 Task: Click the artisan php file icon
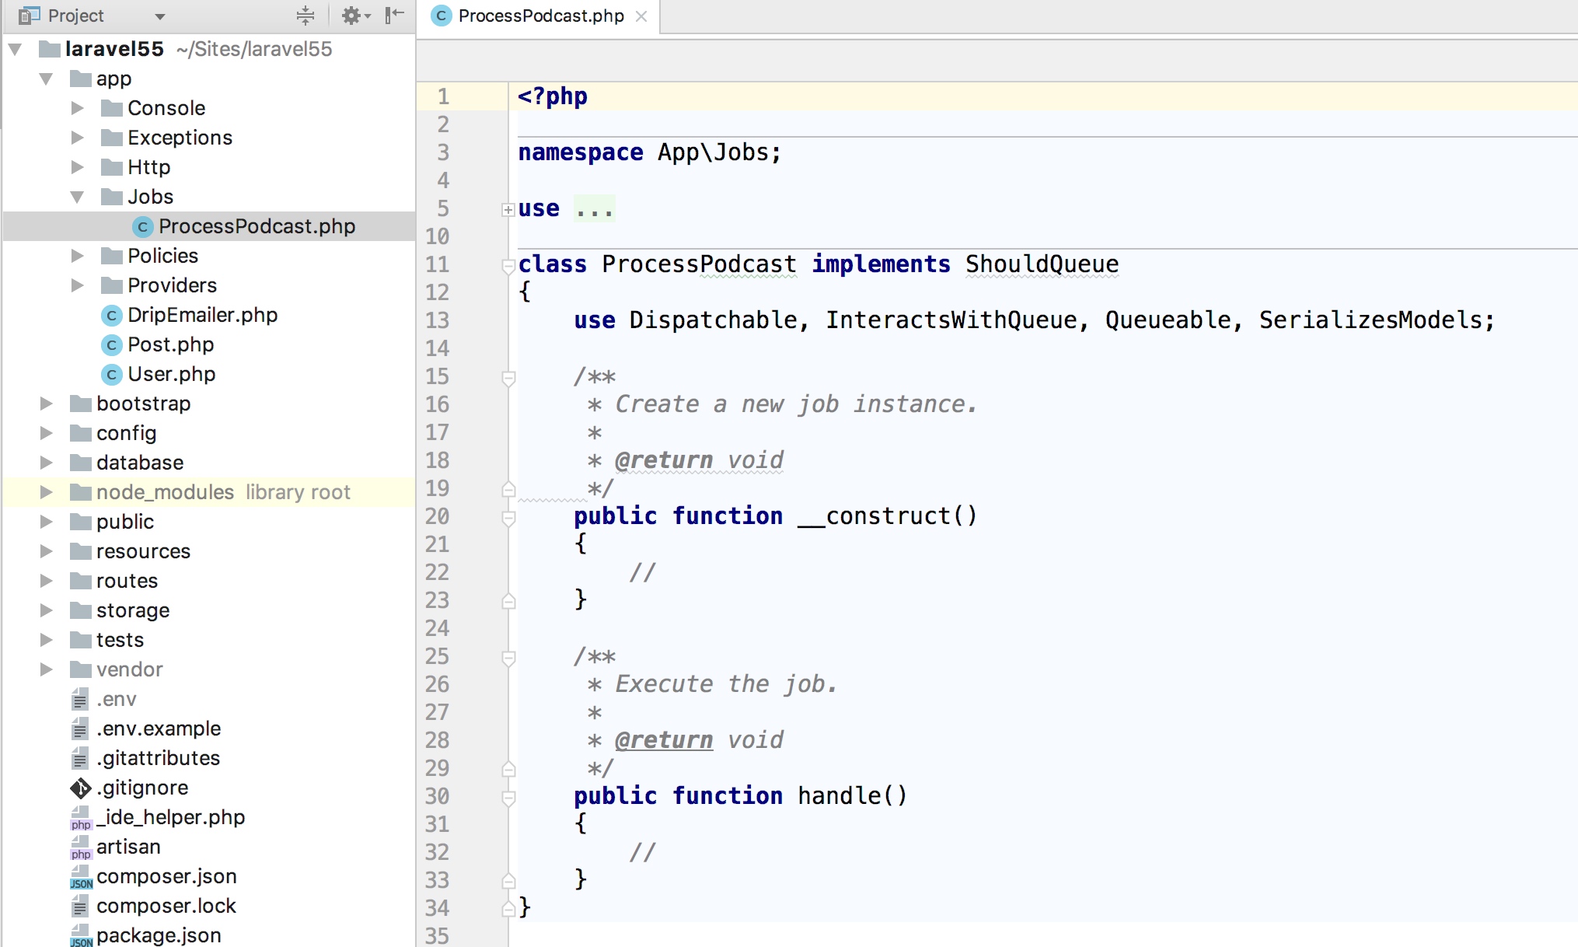coord(80,847)
